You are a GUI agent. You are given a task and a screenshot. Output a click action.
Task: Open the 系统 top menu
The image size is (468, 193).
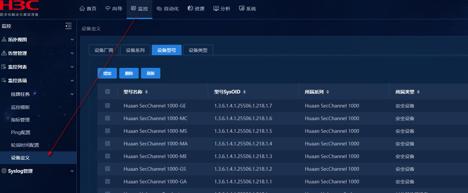click(x=248, y=9)
